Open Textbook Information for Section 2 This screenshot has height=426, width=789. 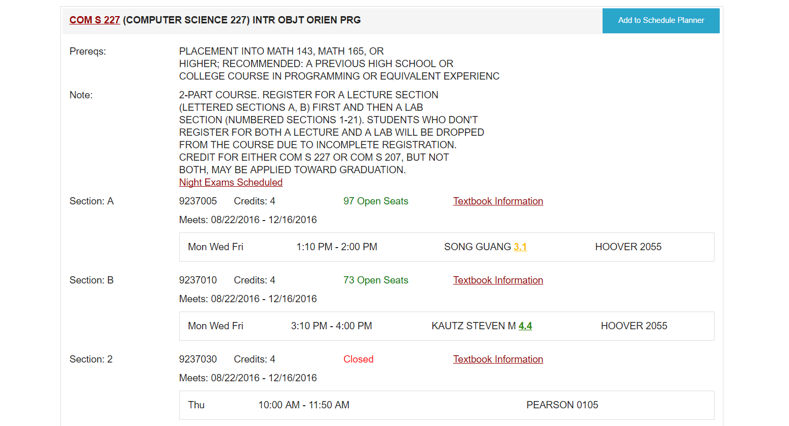click(x=497, y=359)
